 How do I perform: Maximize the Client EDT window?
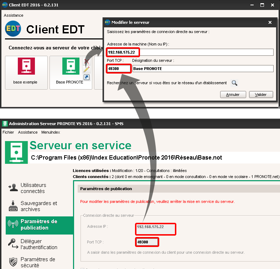tap(262, 5)
